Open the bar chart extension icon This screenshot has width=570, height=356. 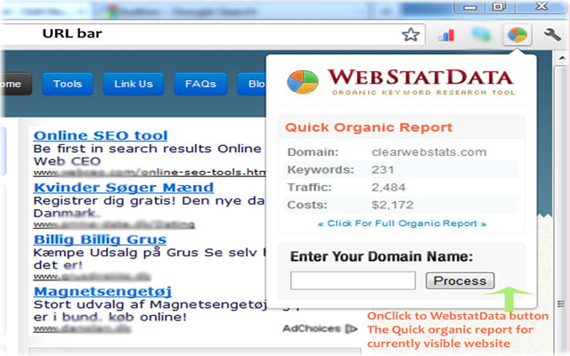tap(446, 36)
